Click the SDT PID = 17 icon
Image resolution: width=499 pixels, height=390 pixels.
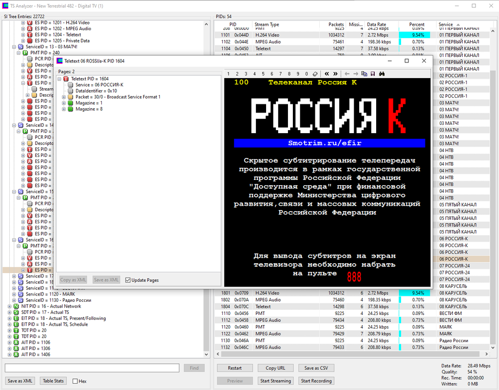[x=16, y=312]
